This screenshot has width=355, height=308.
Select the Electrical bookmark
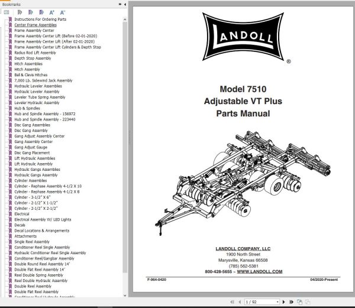tap(22, 214)
